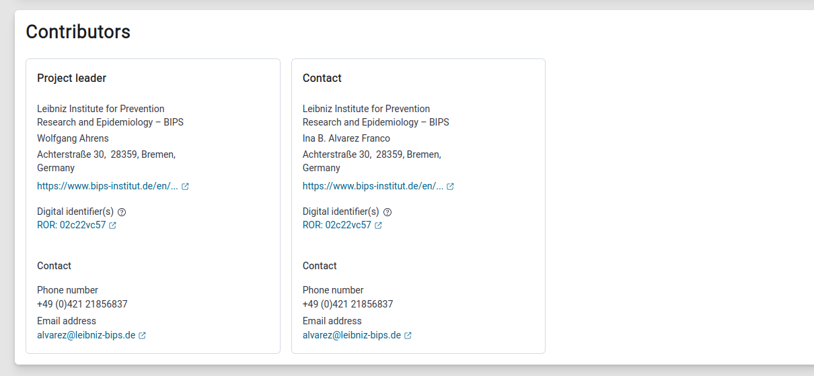Email alvarez@leibniz-bips.de from Contact card
This screenshot has height=376, width=814.
(x=352, y=335)
